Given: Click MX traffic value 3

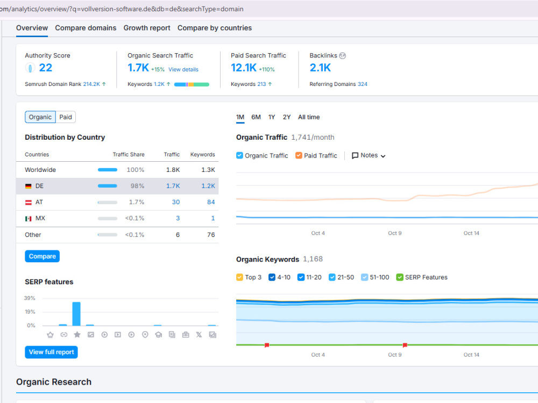Looking at the screenshot, I should pos(178,218).
